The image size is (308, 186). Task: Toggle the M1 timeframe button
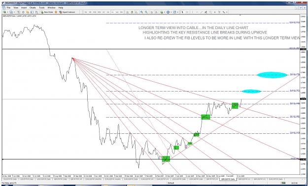tap(86, 12)
